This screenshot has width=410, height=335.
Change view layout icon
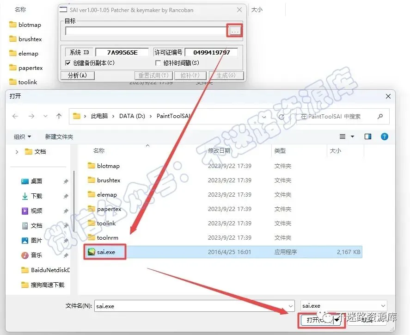point(342,136)
